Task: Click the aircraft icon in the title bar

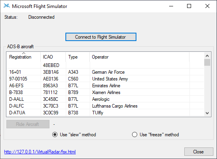Action: point(7,6)
